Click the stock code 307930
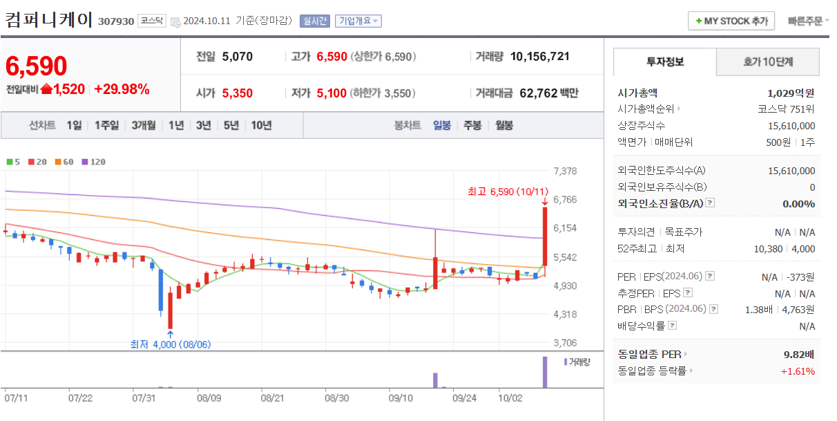Viewport: 837px width, 421px height. tap(116, 21)
